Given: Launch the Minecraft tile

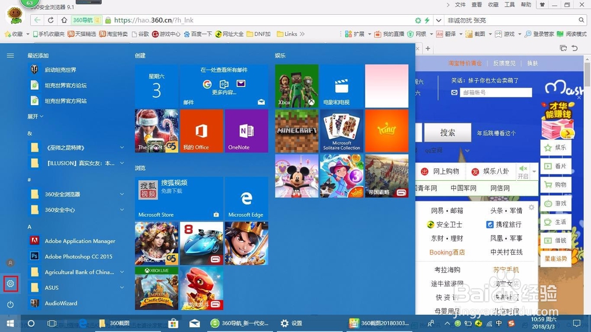Looking at the screenshot, I should pos(297,131).
